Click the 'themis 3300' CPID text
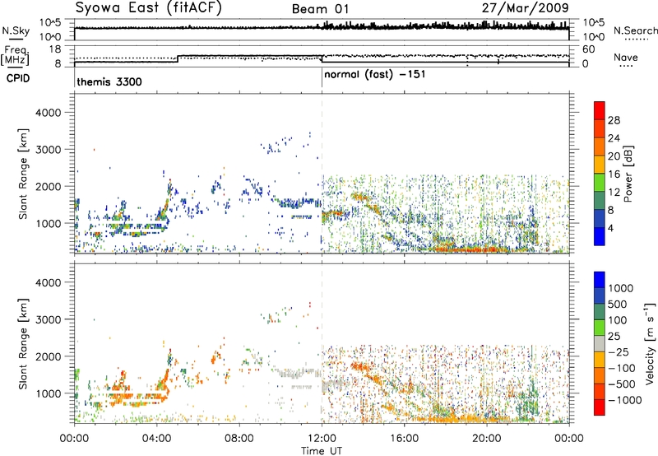The image size is (658, 456). pyautogui.click(x=109, y=81)
